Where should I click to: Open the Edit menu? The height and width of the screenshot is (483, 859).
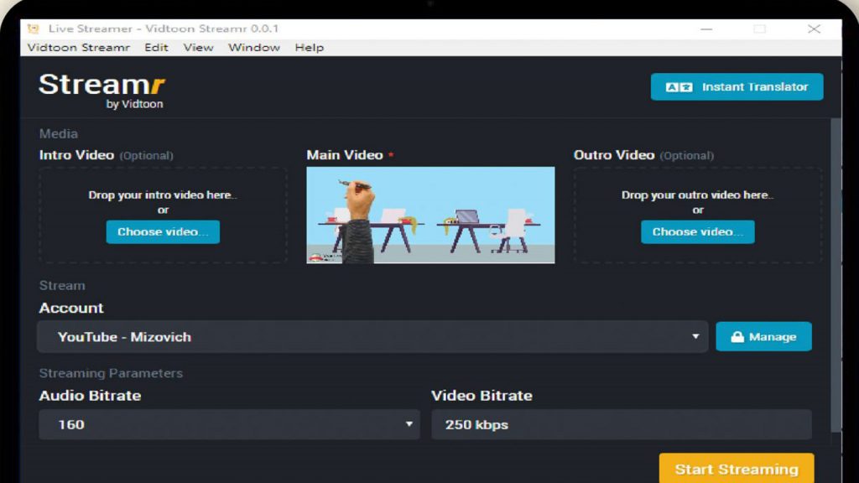click(x=156, y=48)
